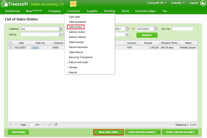The image size is (207, 138).
Task: Open the To date calendar picker
Action: coord(156,28)
